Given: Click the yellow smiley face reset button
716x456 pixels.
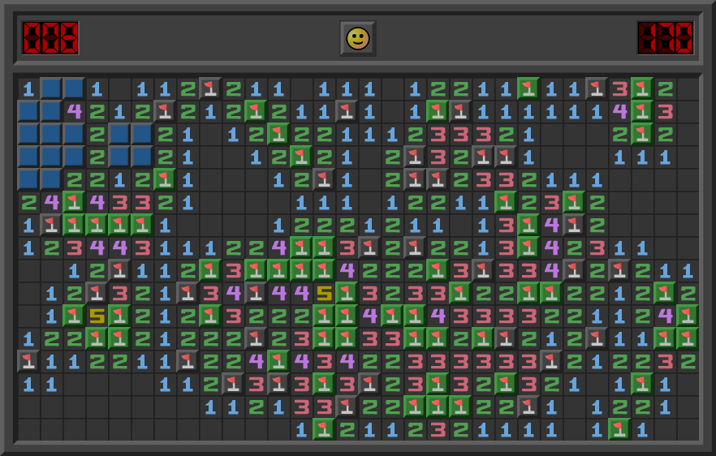Looking at the screenshot, I should pyautogui.click(x=357, y=38).
